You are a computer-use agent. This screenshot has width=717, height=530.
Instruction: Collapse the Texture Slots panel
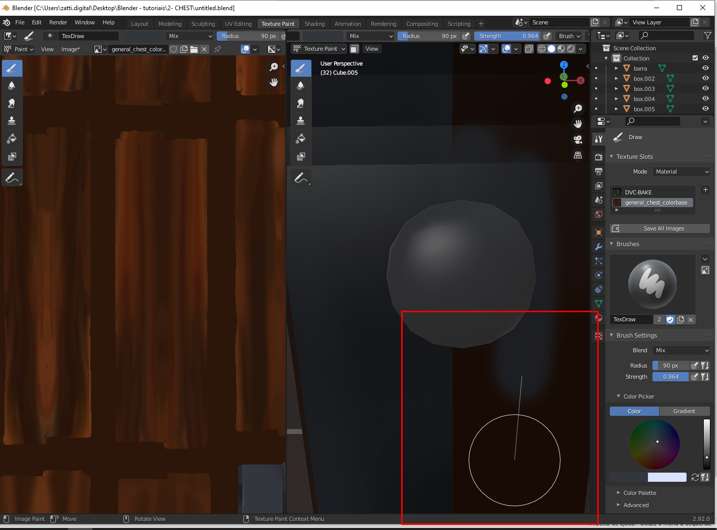(x=611, y=157)
